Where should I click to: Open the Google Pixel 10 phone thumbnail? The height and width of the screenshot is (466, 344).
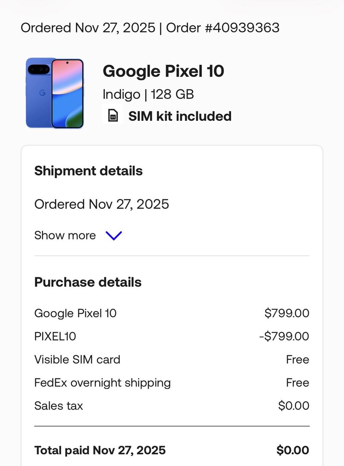(55, 93)
